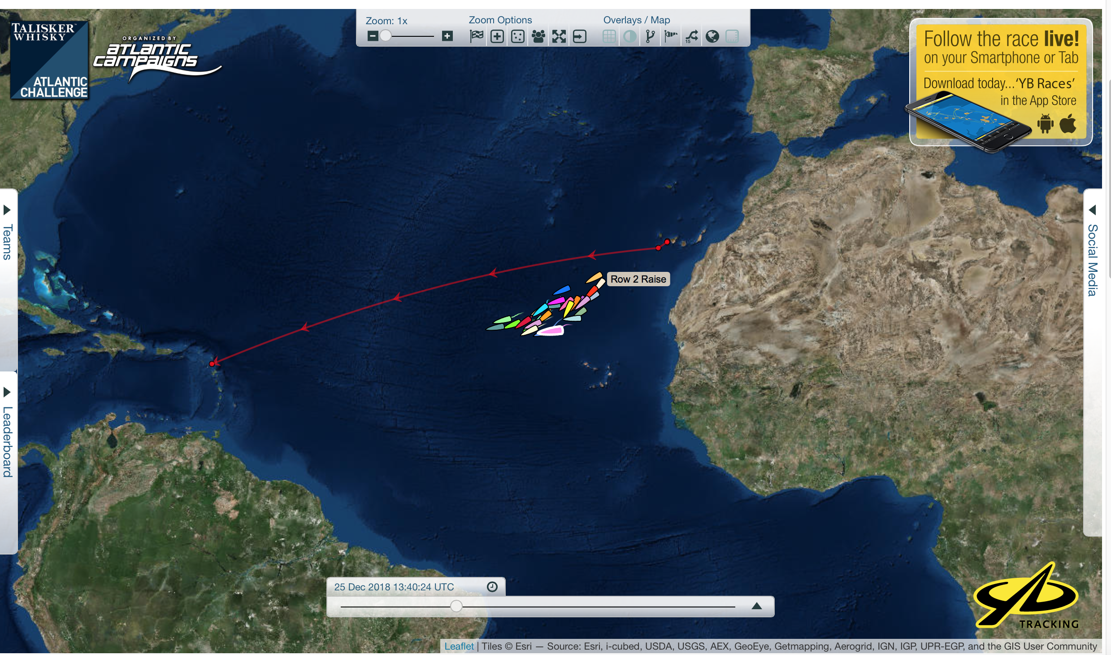The width and height of the screenshot is (1111, 655).
Task: Click the windsock wind overlay icon
Action: 671,36
